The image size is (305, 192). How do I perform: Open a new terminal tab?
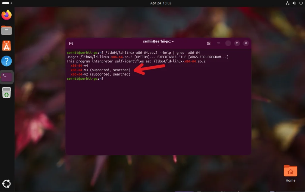point(71,43)
